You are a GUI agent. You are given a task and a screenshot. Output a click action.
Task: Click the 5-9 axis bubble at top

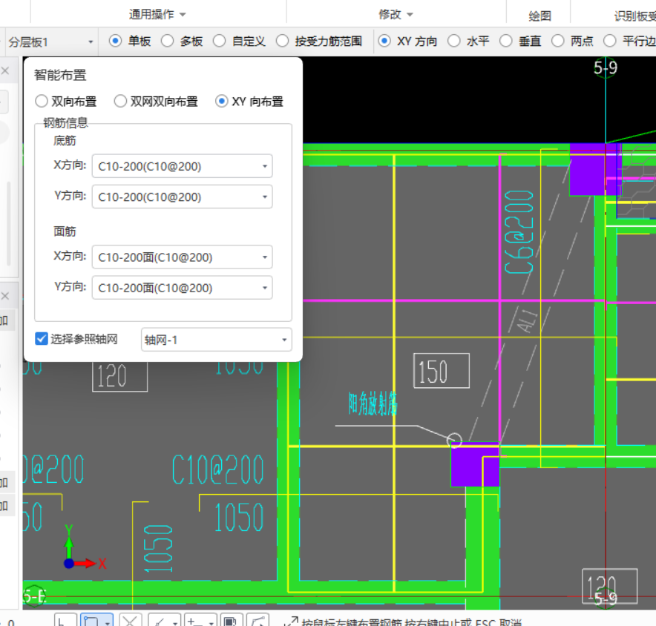(606, 67)
